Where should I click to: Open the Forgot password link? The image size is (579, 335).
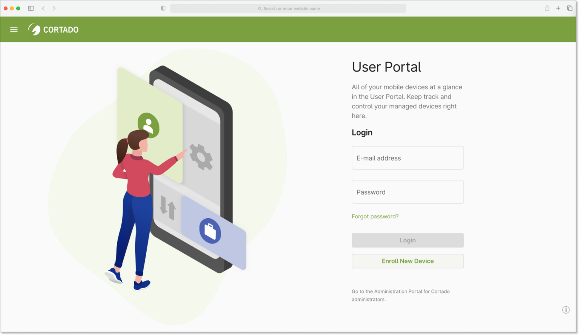coord(375,216)
